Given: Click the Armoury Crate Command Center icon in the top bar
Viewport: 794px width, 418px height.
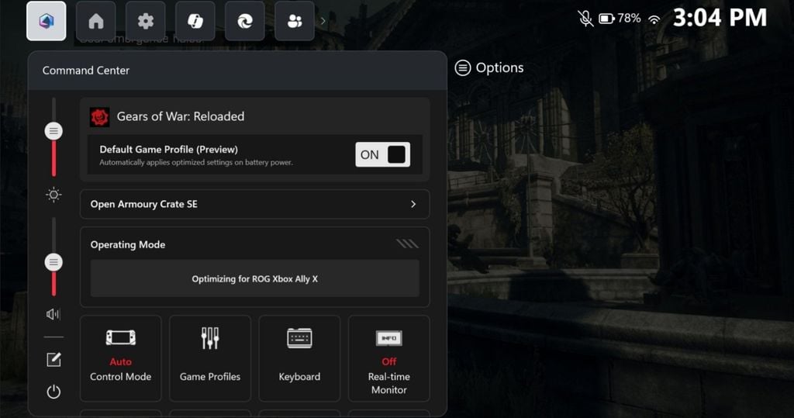Looking at the screenshot, I should pos(46,22).
